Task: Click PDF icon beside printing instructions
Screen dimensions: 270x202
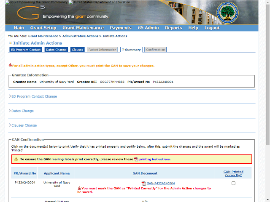Action: click(x=136, y=159)
